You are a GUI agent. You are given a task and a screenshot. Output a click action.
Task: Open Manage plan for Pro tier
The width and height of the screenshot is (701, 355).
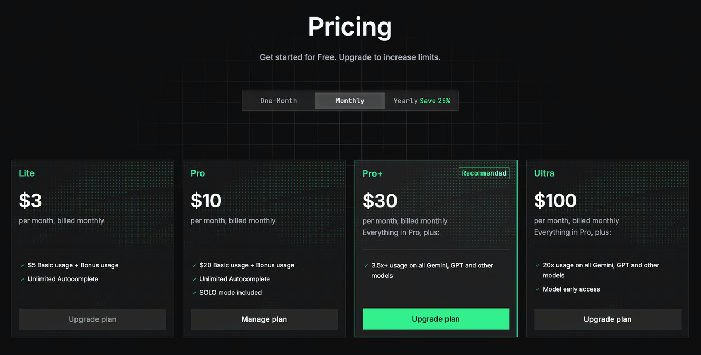[264, 319]
